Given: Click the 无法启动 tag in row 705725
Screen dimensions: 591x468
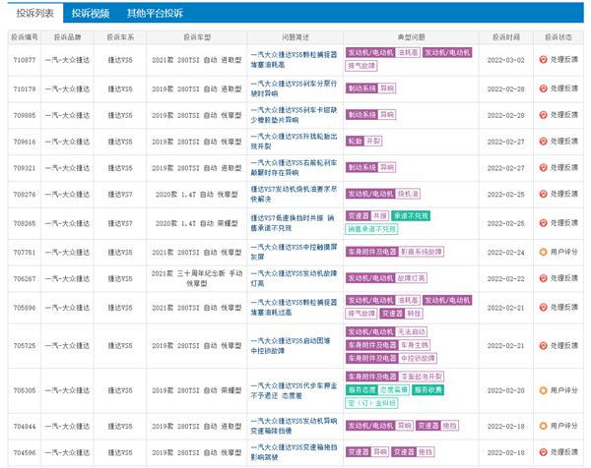Looking at the screenshot, I should click(x=411, y=331).
